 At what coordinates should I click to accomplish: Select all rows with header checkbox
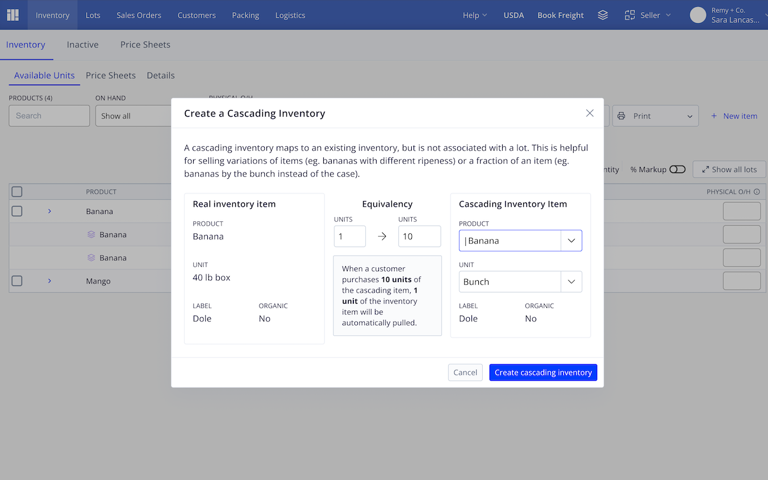pos(17,192)
